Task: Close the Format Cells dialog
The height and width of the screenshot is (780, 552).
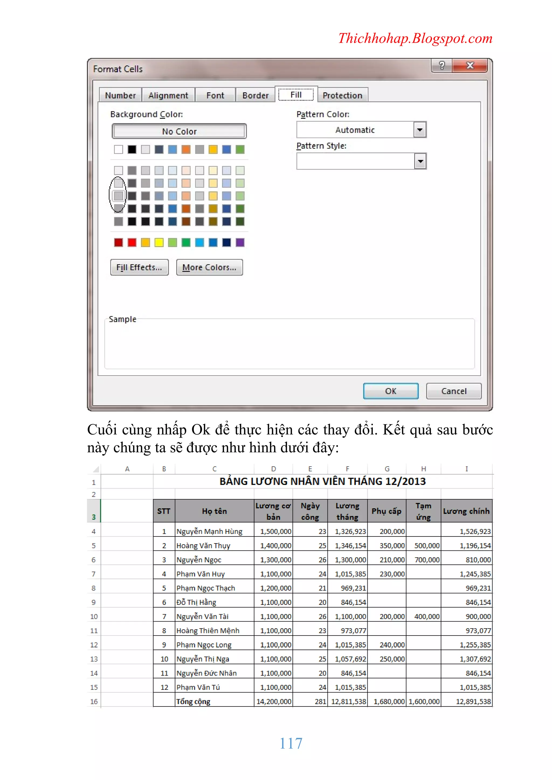Action: coord(470,65)
